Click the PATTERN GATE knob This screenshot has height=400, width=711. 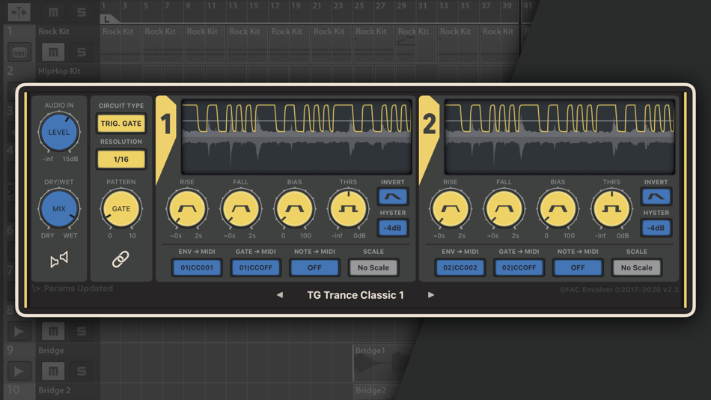click(x=121, y=209)
